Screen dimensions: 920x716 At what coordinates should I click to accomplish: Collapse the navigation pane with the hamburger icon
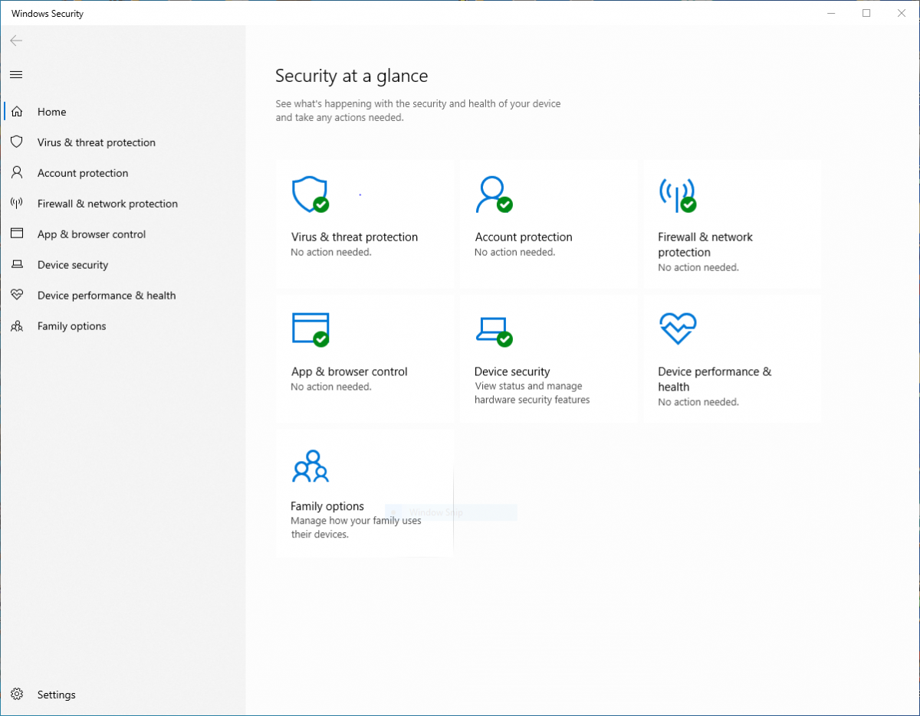click(16, 74)
